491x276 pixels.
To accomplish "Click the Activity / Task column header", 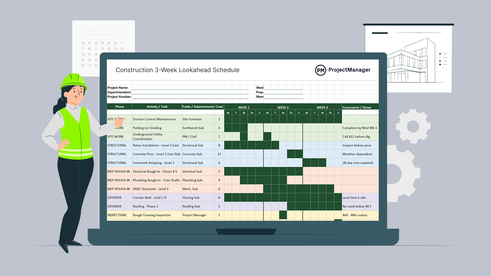I will [x=157, y=107].
